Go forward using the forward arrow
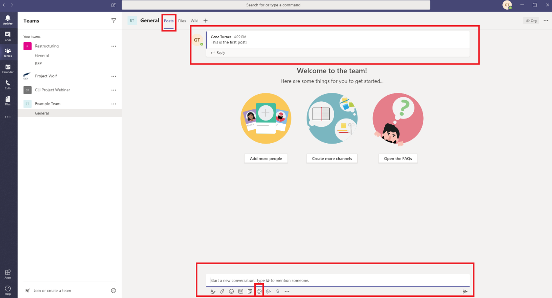552x298 pixels. [12, 5]
